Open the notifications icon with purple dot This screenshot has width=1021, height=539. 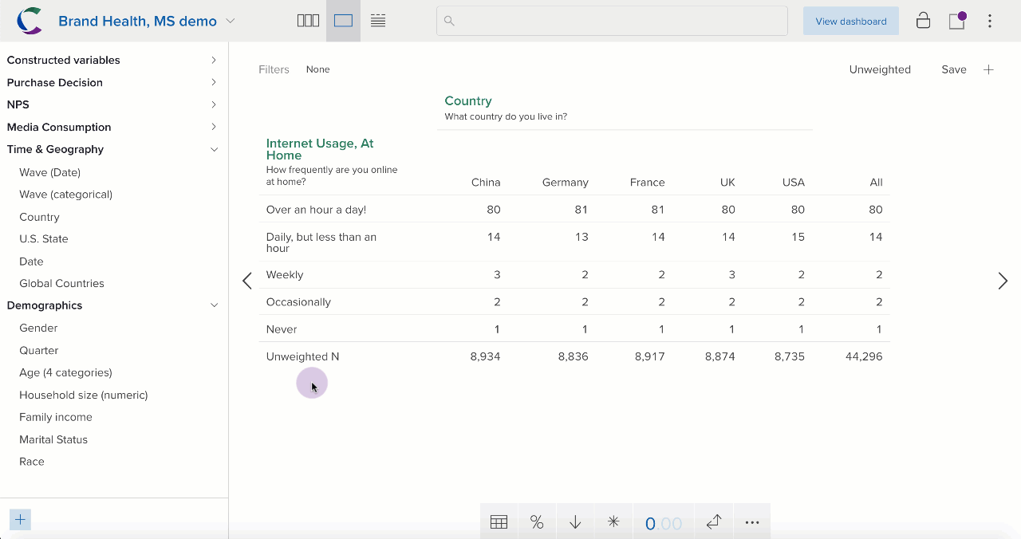coord(957,21)
